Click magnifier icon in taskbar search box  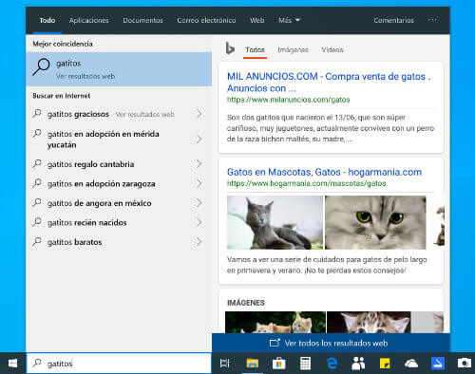pos(37,363)
